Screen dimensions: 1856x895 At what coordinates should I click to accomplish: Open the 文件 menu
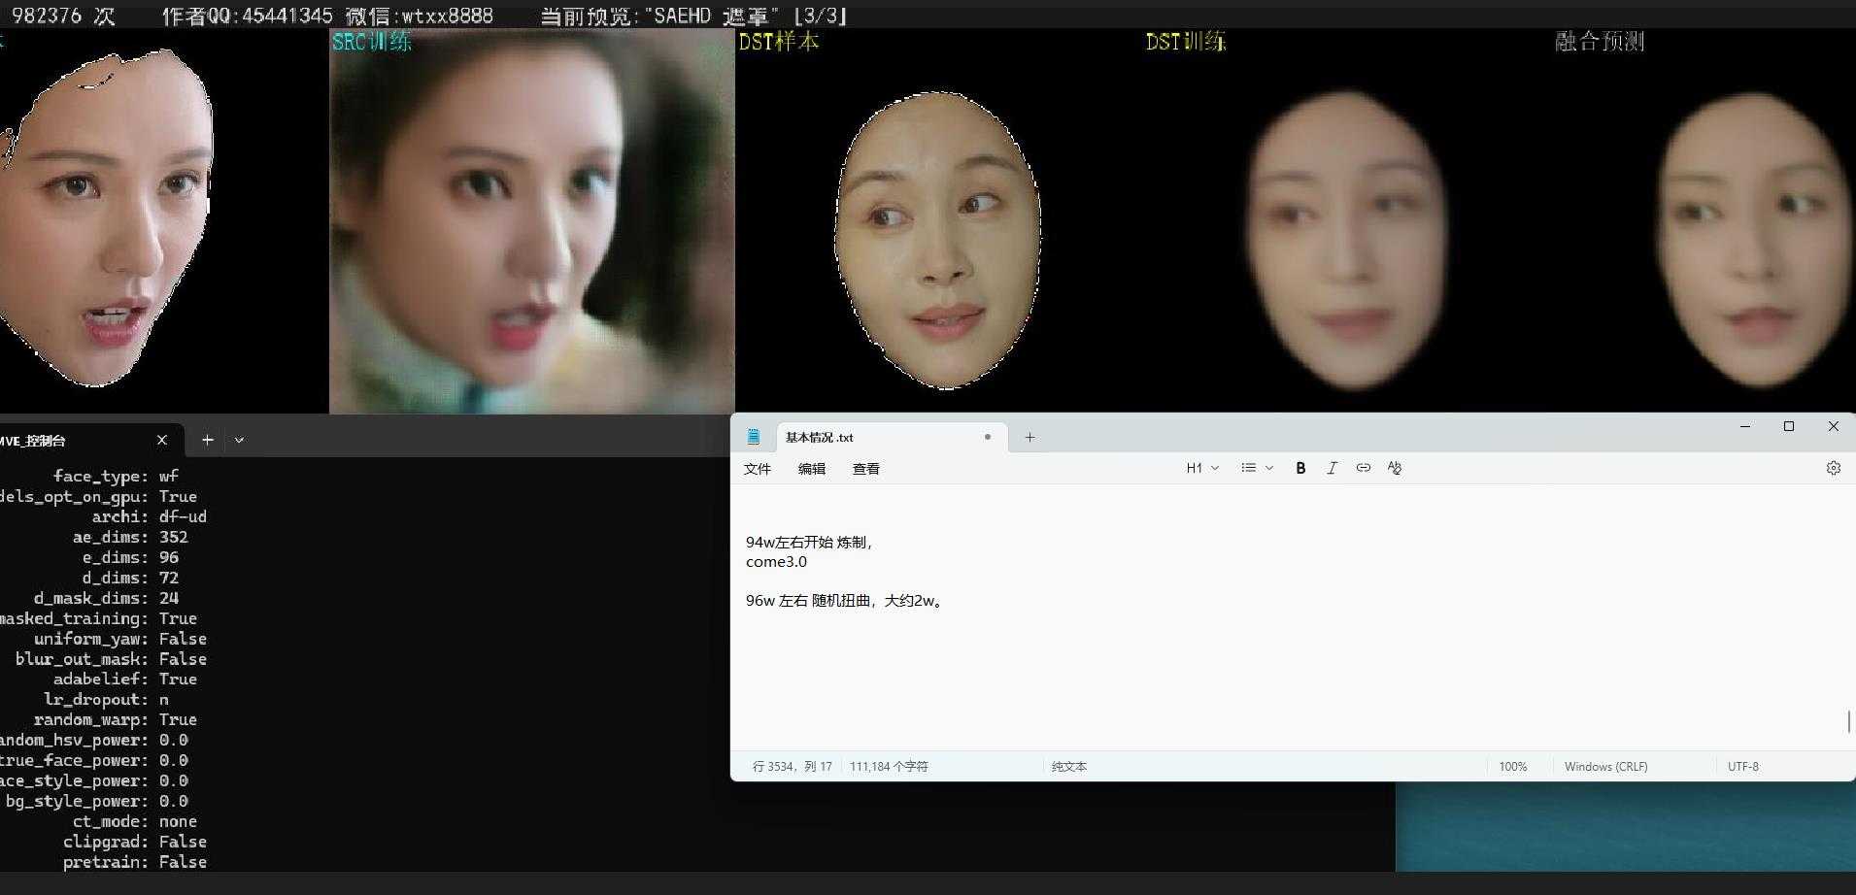click(758, 469)
